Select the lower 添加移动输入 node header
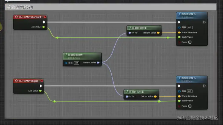The height and width of the screenshot is (125, 223). [192, 79]
